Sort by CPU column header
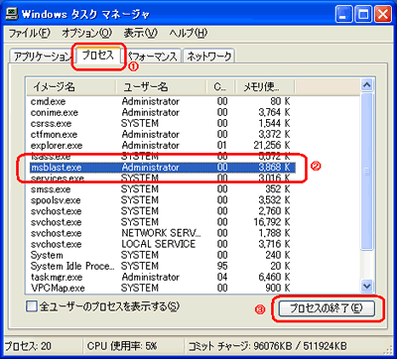The height and width of the screenshot is (359, 397). pos(221,87)
